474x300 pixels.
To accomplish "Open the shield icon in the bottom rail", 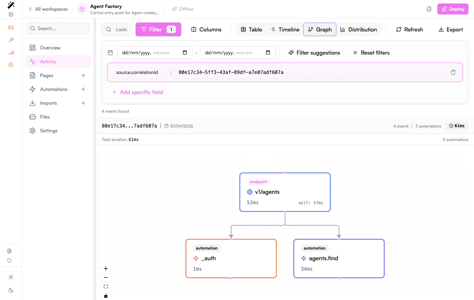I will click(9, 261).
